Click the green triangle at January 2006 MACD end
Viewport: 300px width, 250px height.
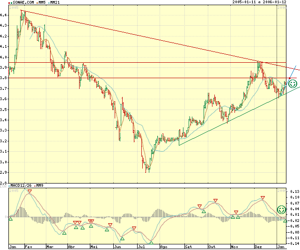coord(285,221)
